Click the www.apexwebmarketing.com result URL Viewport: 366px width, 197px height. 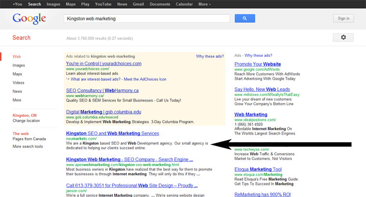(123, 165)
